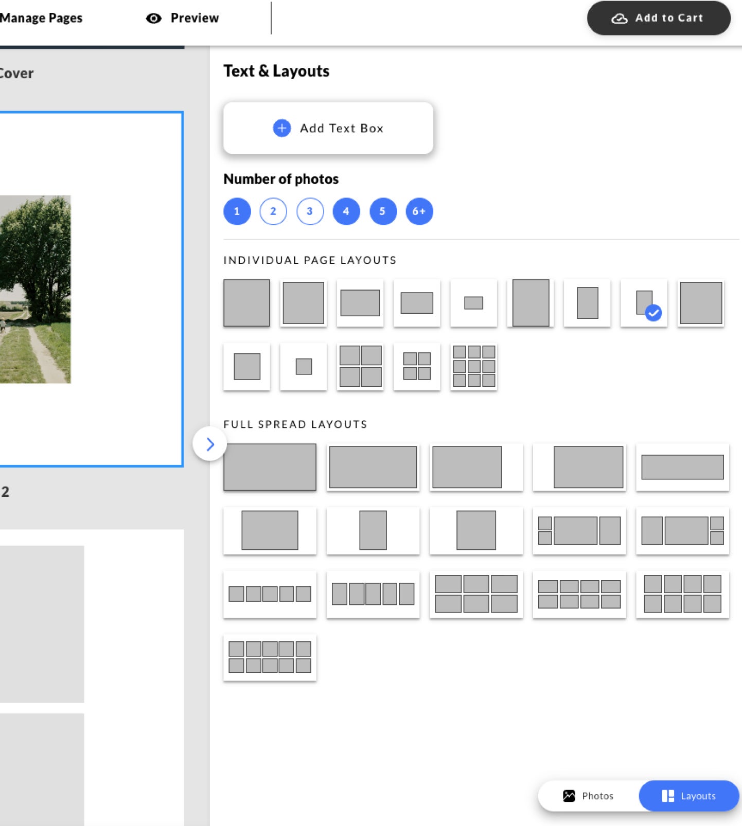Switch to the Layouts tab
742x826 pixels.
pos(689,796)
